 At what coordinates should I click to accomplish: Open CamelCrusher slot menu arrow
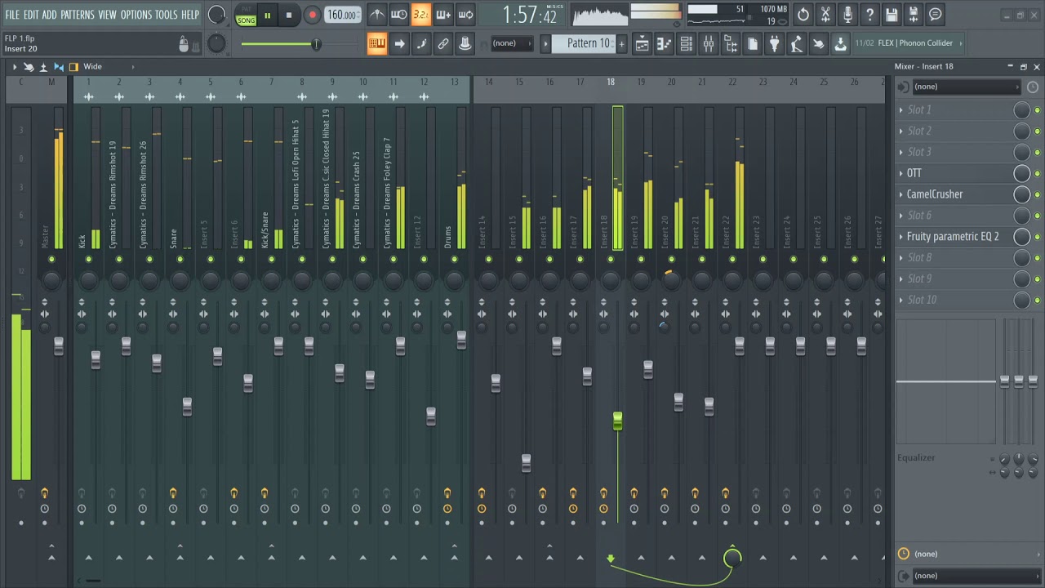tap(900, 194)
